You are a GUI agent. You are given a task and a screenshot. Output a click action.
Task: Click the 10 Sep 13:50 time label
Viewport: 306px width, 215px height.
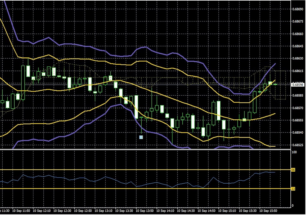(x=145, y=211)
